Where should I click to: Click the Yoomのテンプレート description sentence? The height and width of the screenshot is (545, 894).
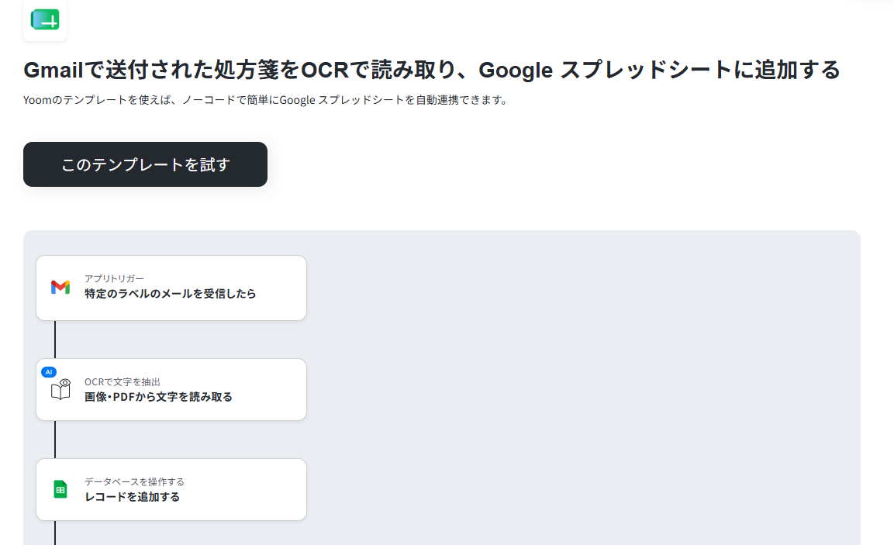coord(266,100)
